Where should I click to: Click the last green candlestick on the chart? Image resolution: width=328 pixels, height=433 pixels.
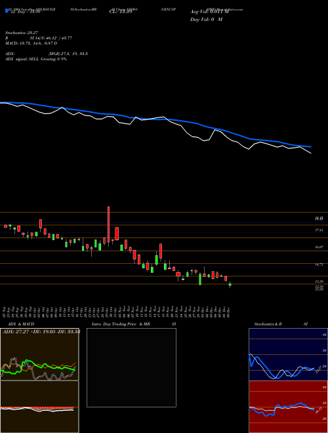click(x=230, y=285)
